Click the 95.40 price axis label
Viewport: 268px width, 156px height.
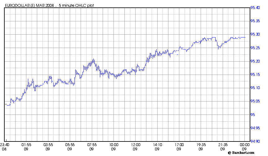click(x=255, y=8)
